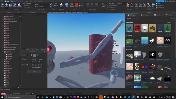
Task: Open the Inventory tab in Toolbox
Action: click(144, 15)
